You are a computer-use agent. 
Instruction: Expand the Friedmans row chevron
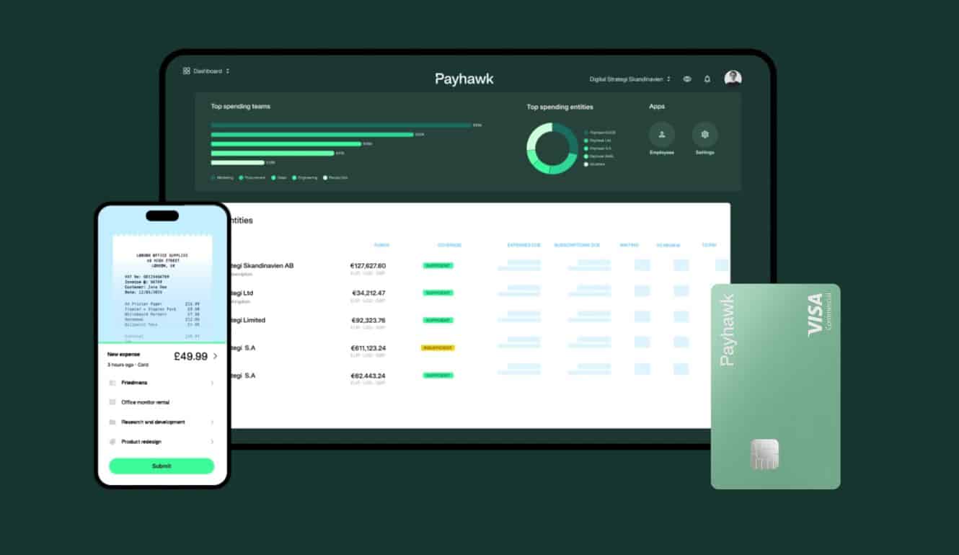pos(212,383)
